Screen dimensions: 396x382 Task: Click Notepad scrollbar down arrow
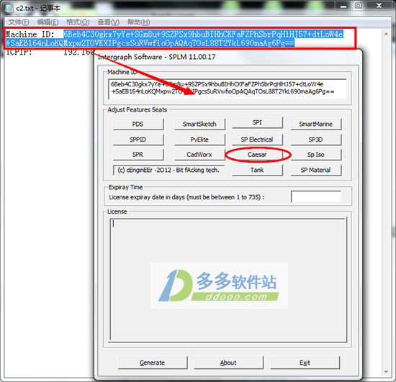click(386, 371)
